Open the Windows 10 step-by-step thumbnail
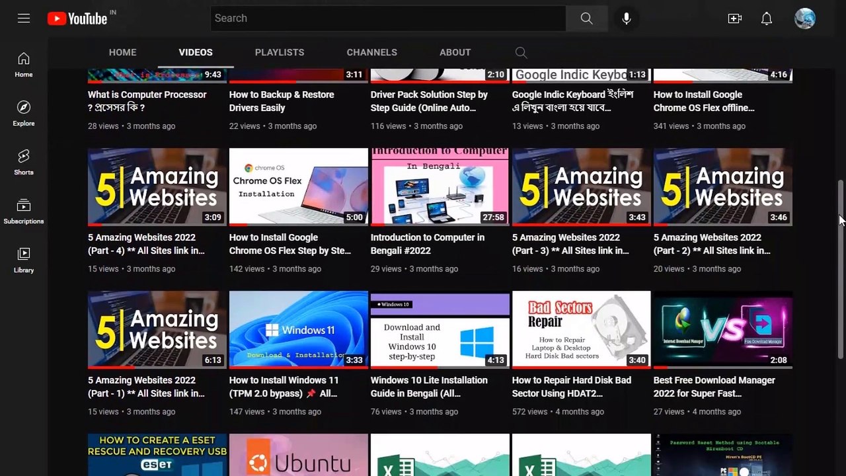The height and width of the screenshot is (476, 846). pyautogui.click(x=440, y=330)
